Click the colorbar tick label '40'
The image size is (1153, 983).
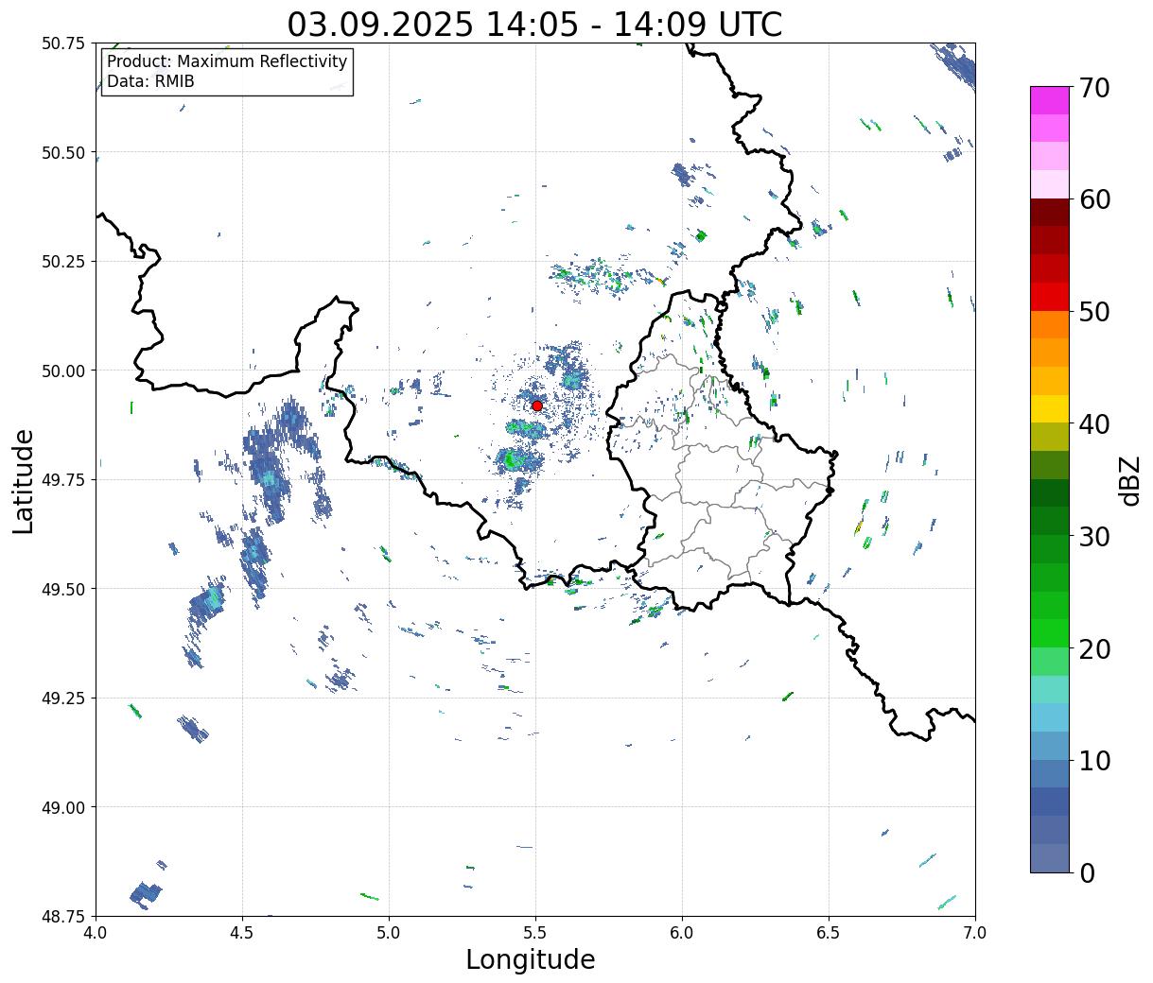click(x=1094, y=424)
